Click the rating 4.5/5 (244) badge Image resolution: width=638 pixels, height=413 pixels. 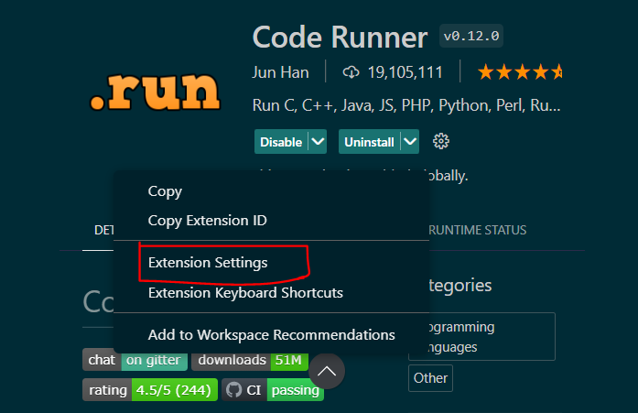tap(150, 390)
